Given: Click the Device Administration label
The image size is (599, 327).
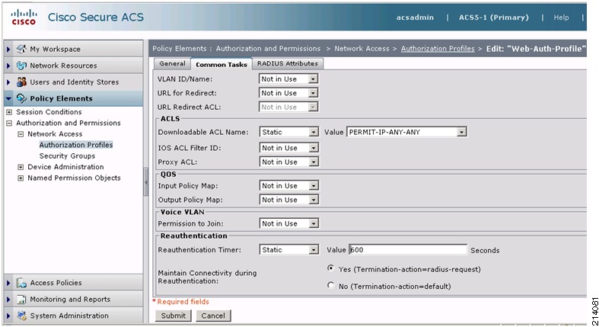Looking at the screenshot, I should pos(65,167).
